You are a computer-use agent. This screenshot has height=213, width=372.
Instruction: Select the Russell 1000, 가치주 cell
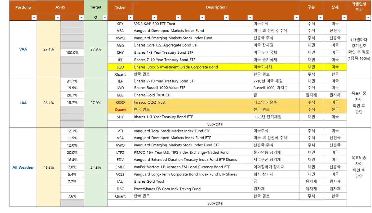pyautogui.click(x=276, y=88)
